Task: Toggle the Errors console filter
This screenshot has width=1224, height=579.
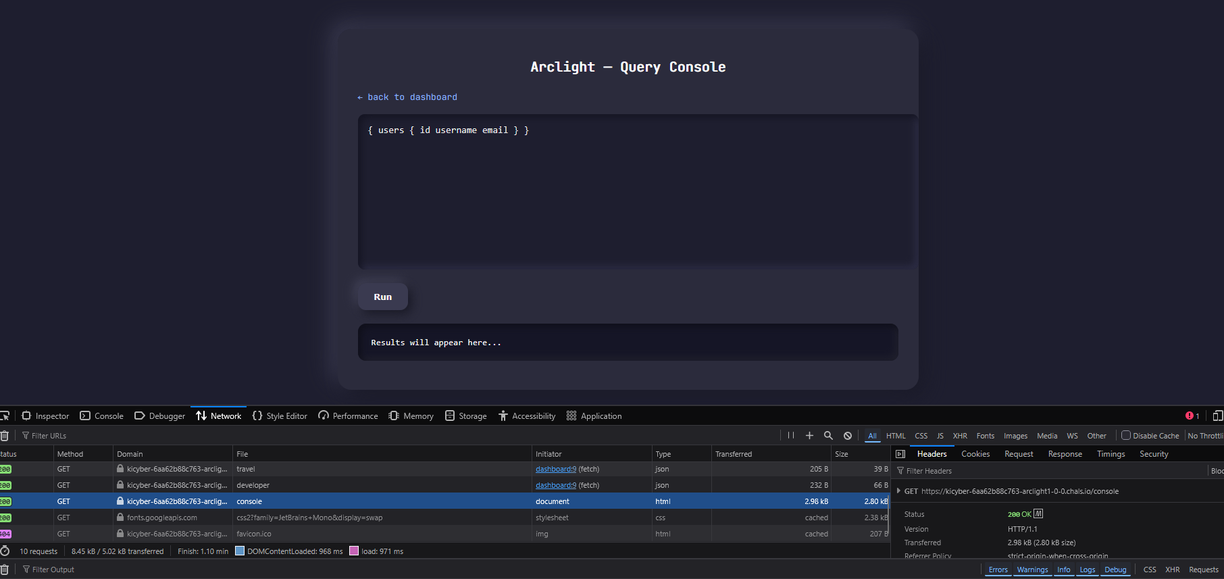Action: coord(998,570)
